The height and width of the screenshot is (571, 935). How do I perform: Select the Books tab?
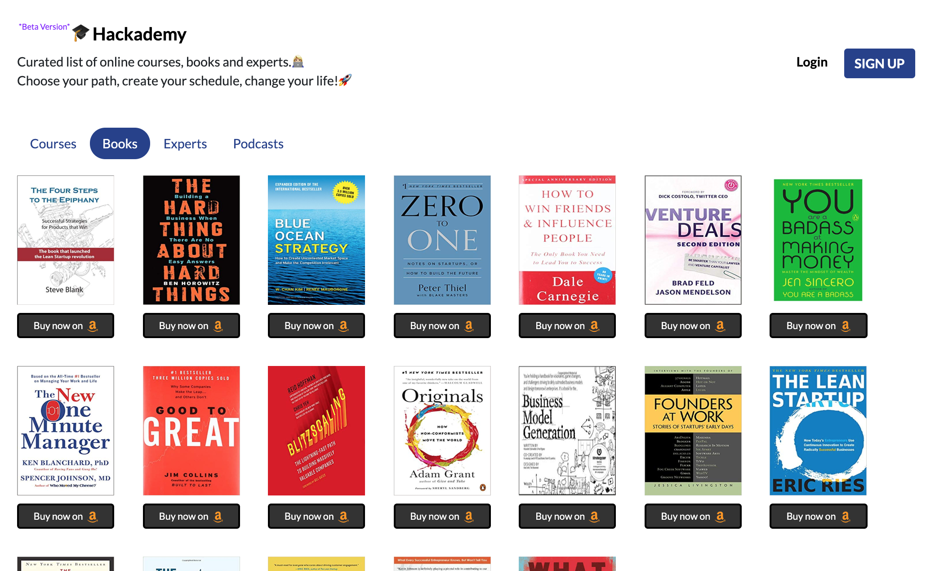point(120,143)
